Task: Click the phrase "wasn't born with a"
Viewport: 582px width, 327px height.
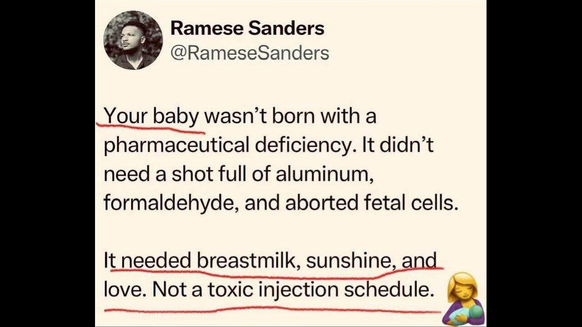Action: (291, 117)
